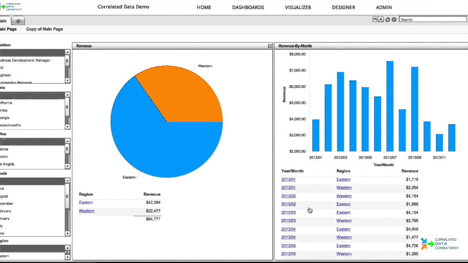Click the undo arrow icon

pos(375,19)
